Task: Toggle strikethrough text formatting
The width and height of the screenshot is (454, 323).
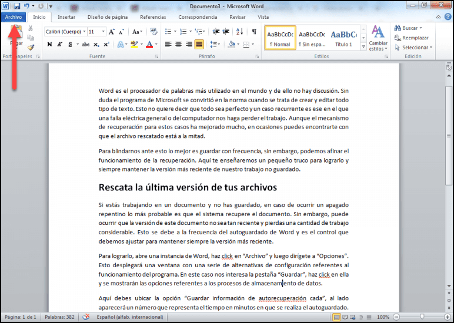Action: coord(86,45)
